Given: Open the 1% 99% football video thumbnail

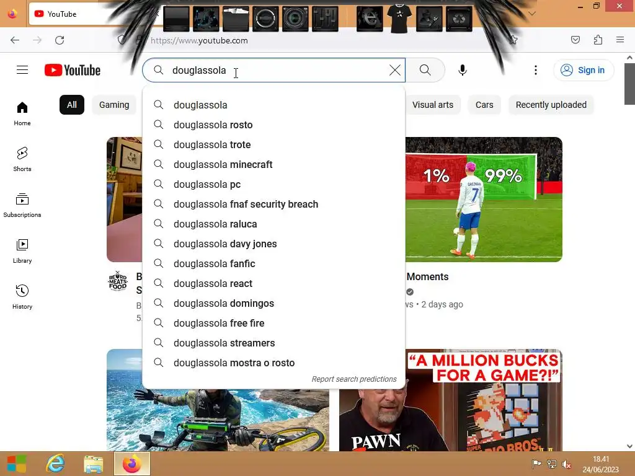Looking at the screenshot, I should (x=484, y=200).
